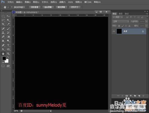This screenshot has height=113, width=149.
Task: Select the Eraser tool
Action: click(x=3, y=37)
